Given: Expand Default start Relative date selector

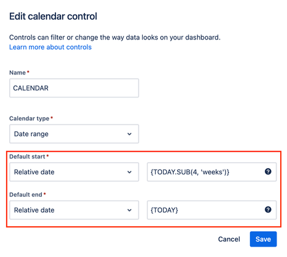Looking at the screenshot, I should [74, 172].
